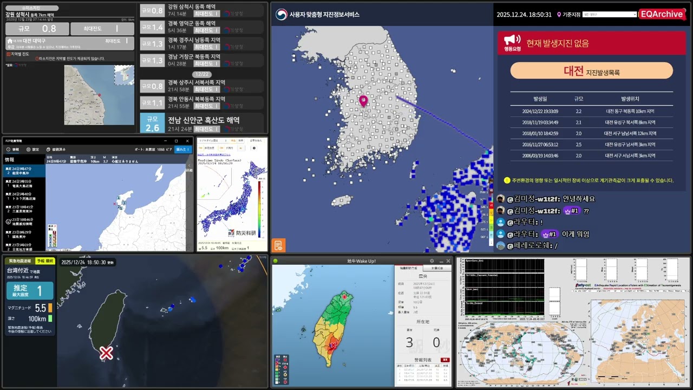Open the 경남 거창군 북동쪽 지역 list item
The width and height of the screenshot is (693, 390).
point(202,60)
